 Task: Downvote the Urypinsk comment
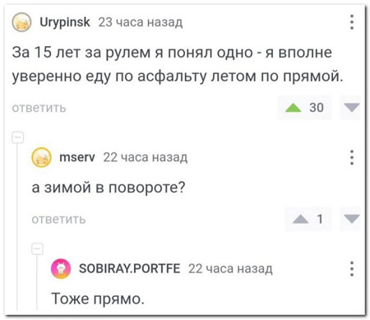pos(352,108)
